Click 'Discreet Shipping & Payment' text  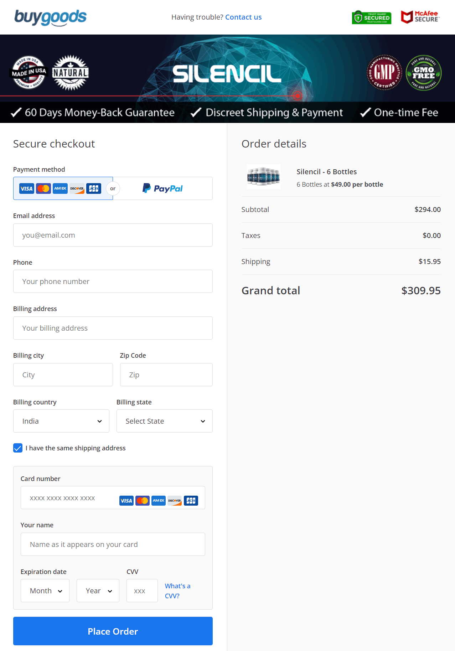[274, 113]
